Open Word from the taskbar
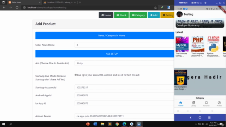 coord(95,124)
